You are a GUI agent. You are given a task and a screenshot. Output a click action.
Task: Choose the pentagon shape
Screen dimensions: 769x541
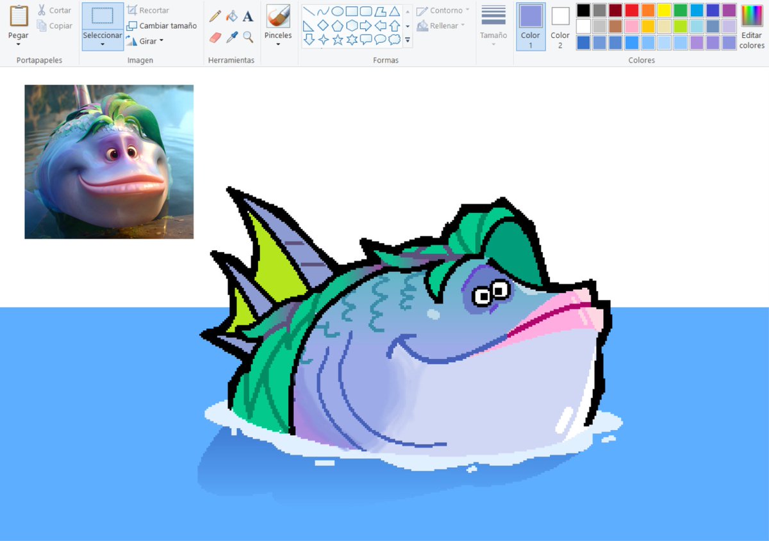337,26
